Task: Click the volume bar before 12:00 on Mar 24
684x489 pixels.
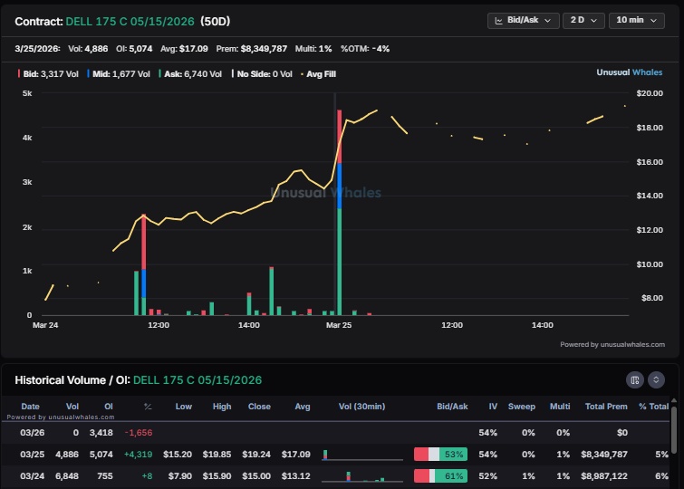Action: pyautogui.click(x=144, y=264)
